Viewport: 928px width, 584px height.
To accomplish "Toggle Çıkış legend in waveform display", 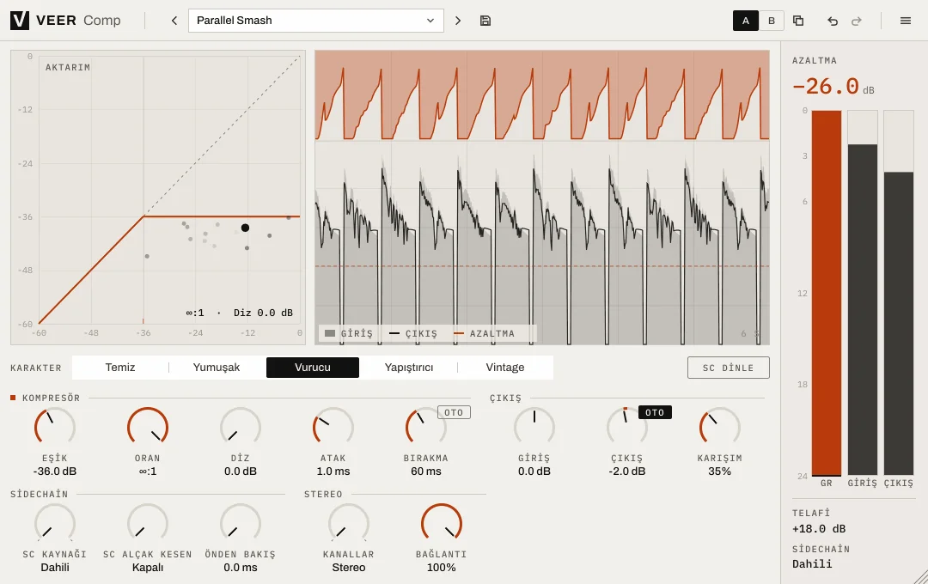I will tap(413, 334).
